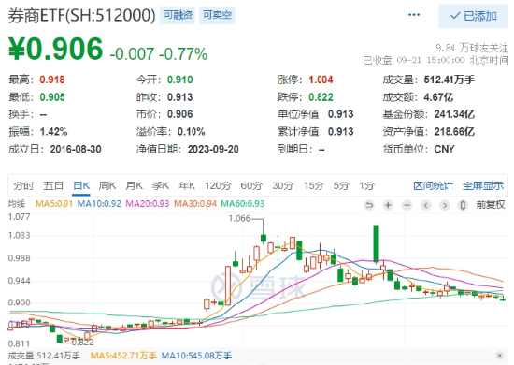Click the 成立日 date 2016-08-30
Image resolution: width=514 pixels, height=365 pixels.
coord(76,149)
